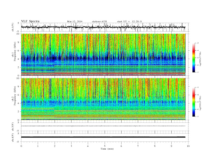Viewport: 212px width, 164px height.
Task: Click the ch.2 spectrogram image
Action: 103,99
